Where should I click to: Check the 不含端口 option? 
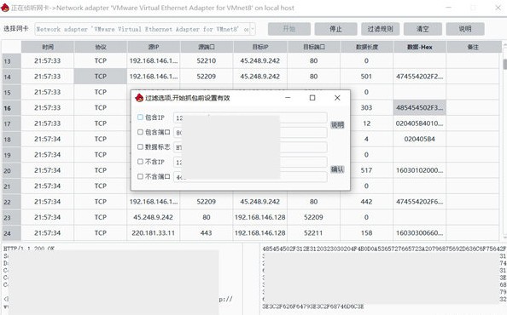pyautogui.click(x=140, y=176)
